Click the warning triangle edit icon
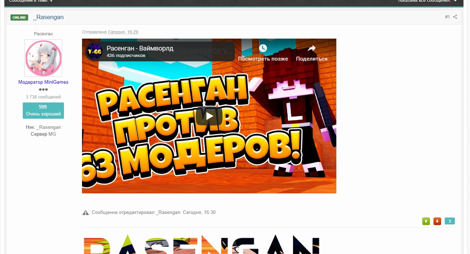 [86, 213]
